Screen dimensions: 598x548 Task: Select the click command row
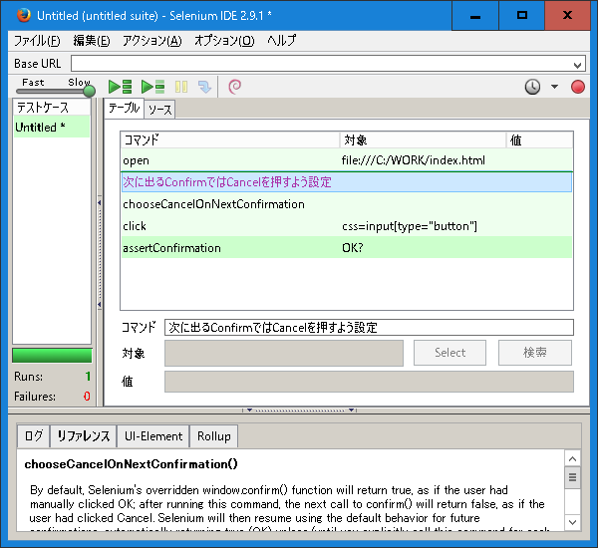pyautogui.click(x=347, y=226)
